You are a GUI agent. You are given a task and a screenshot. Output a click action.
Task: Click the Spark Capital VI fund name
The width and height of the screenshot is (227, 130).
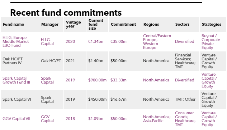[x=17, y=99]
